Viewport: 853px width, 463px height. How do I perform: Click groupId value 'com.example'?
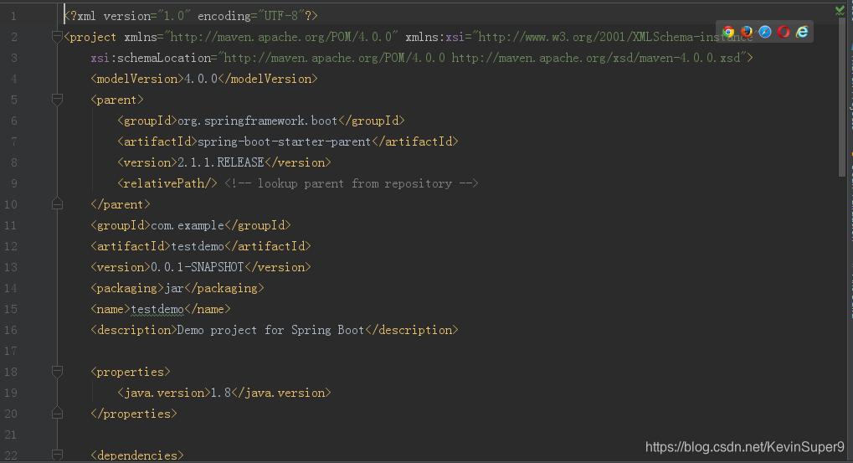point(188,225)
